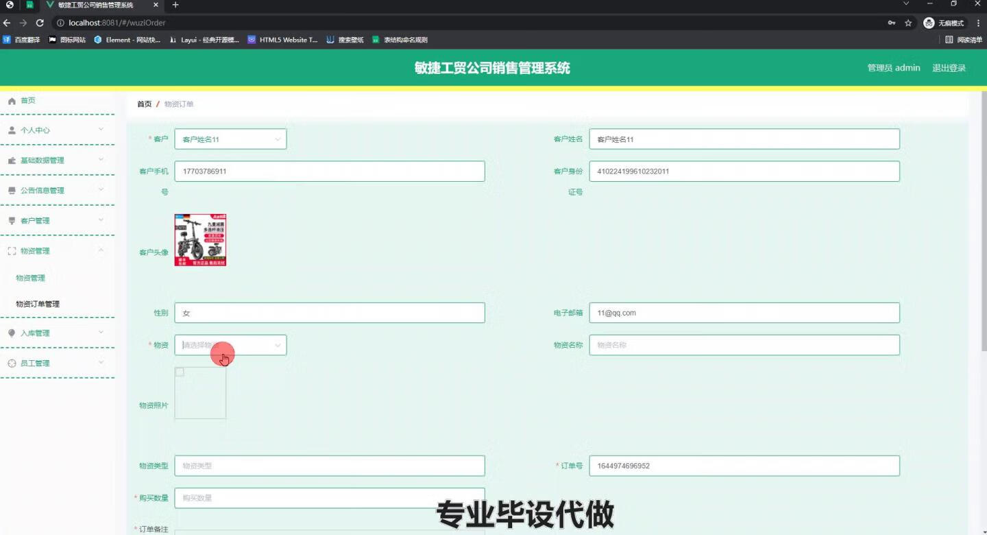987x535 pixels.
Task: Click the 物资管理 bracket icon
Action: 12,250
